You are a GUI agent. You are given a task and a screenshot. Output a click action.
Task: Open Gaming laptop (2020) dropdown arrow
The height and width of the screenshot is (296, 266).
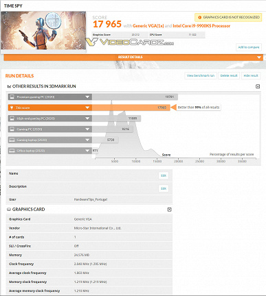87,140
